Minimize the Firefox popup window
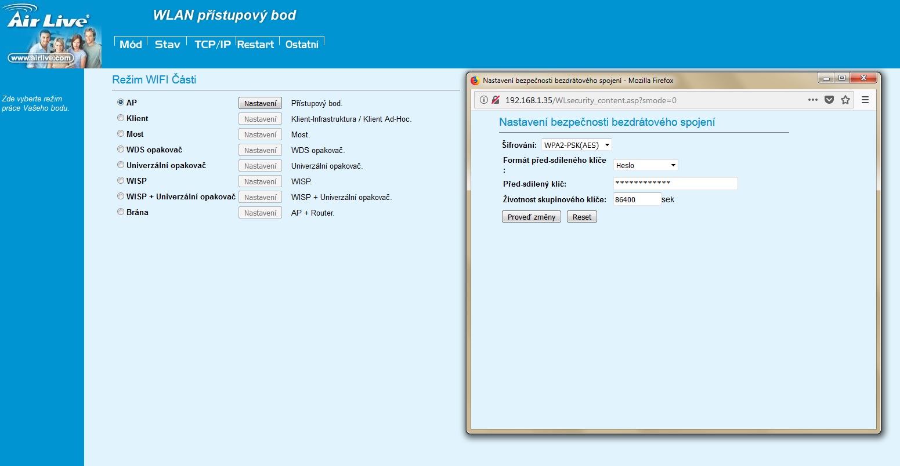 [826, 78]
